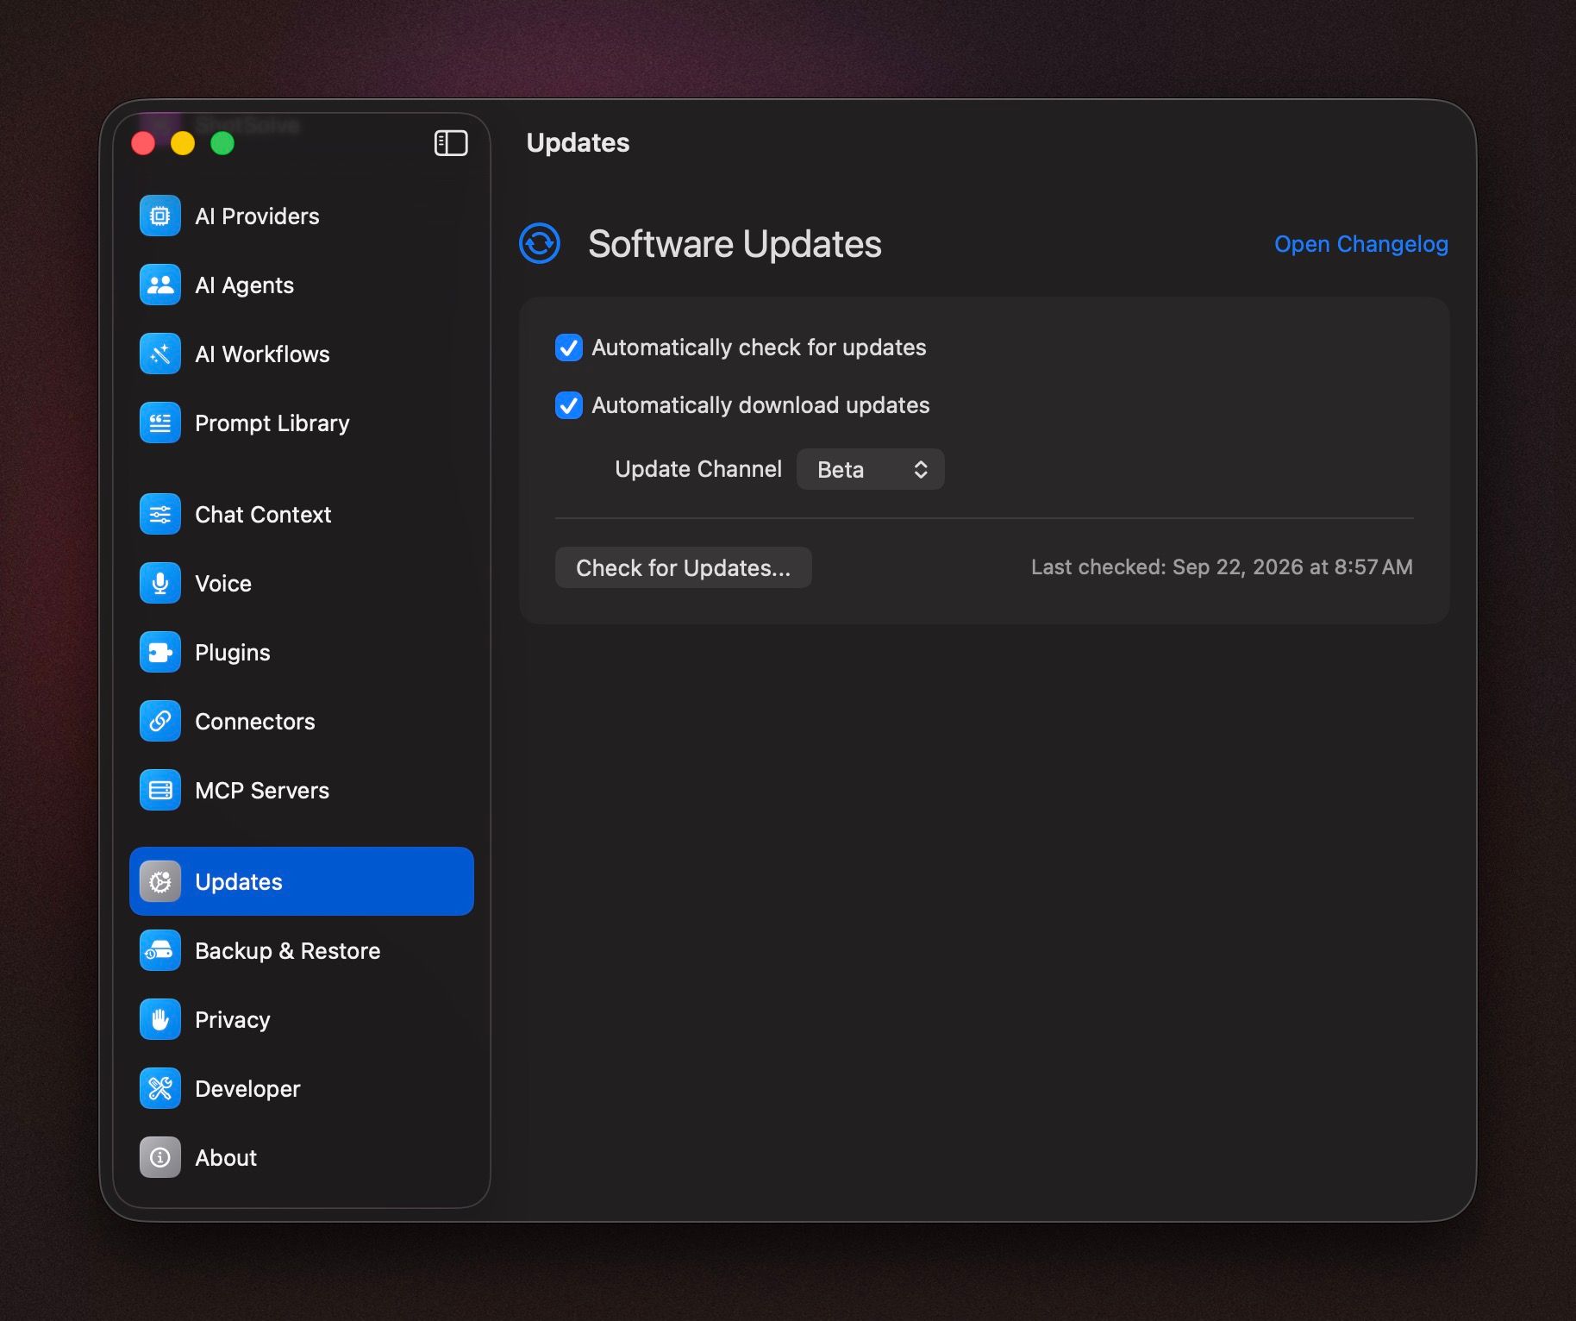Click the Software Updates refresh icon
This screenshot has width=1576, height=1321.
[540, 243]
